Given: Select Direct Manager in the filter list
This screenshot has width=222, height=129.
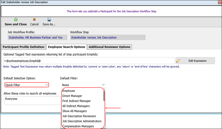Looking at the screenshot, I should click(x=72, y=96).
